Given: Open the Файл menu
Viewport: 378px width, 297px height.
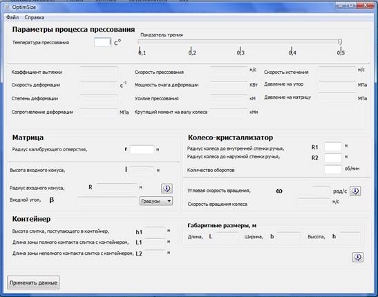Looking at the screenshot, I should pos(12,17).
